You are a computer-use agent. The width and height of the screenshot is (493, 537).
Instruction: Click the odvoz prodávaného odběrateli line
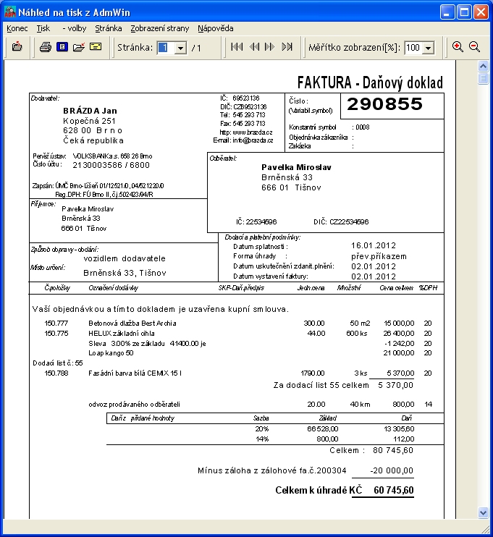(x=134, y=404)
